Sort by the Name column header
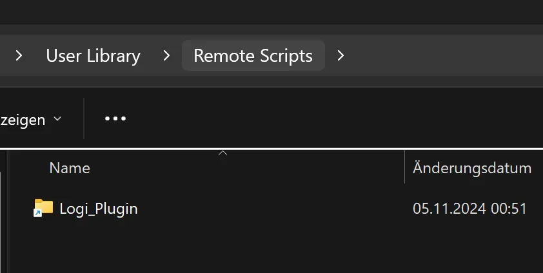This screenshot has height=273, width=543. click(70, 169)
